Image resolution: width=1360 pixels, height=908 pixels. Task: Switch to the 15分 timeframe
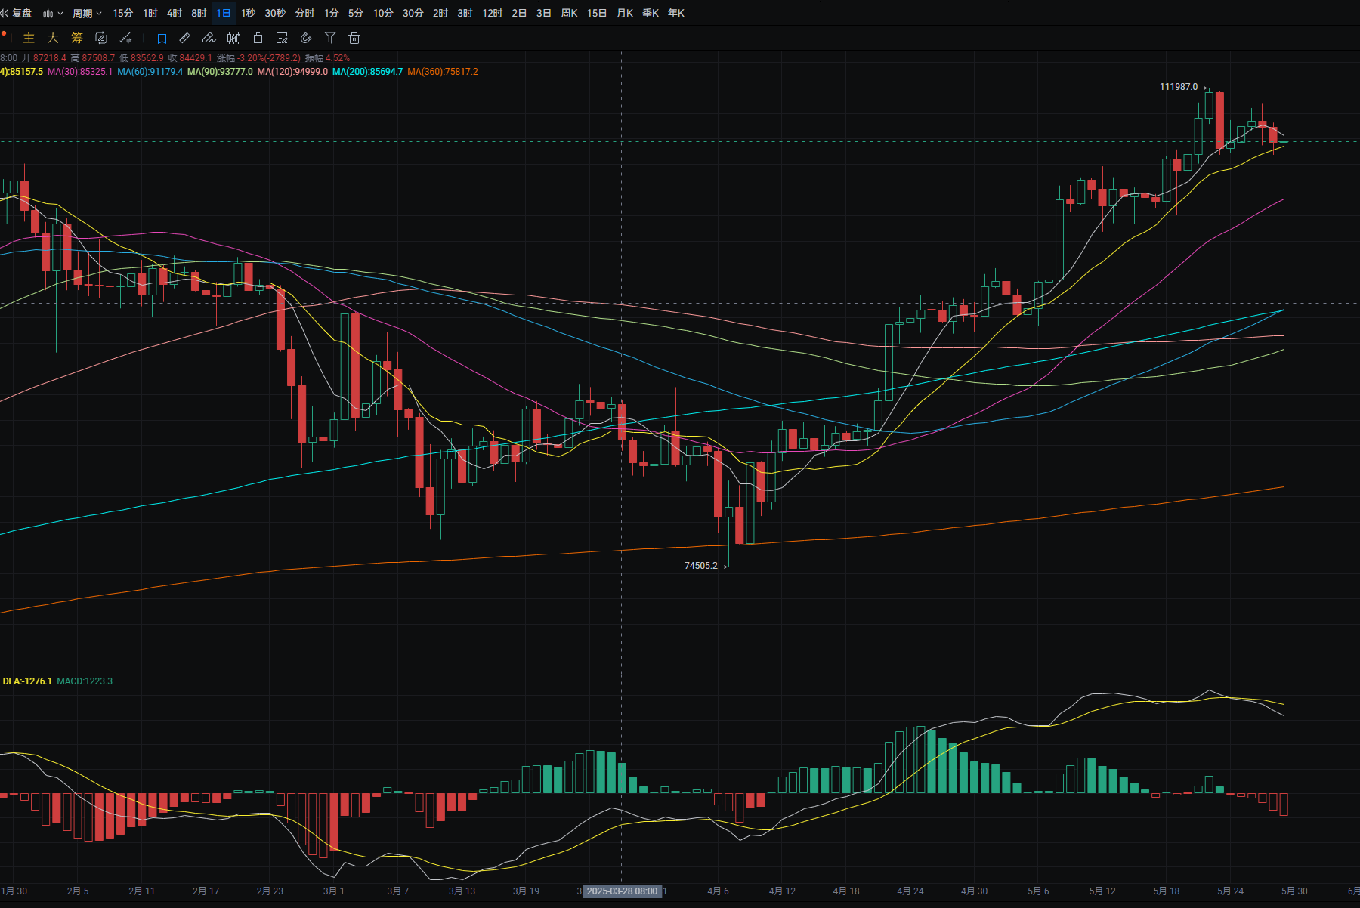click(x=122, y=13)
